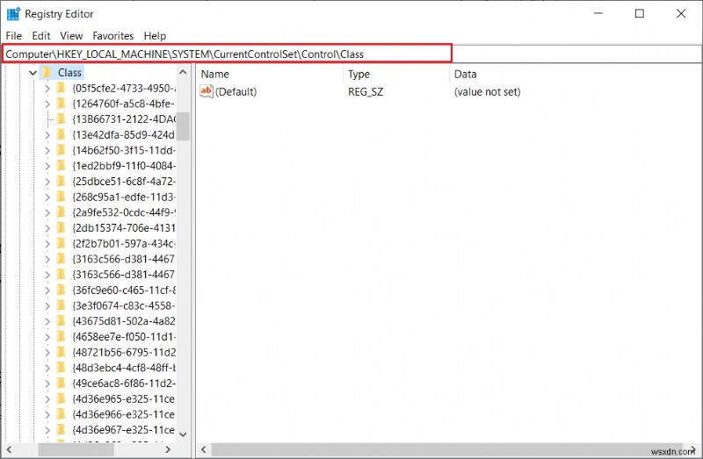Click folder icon of {2db15374-706e-4131 key
Image resolution: width=703 pixels, height=459 pixels.
click(62, 228)
